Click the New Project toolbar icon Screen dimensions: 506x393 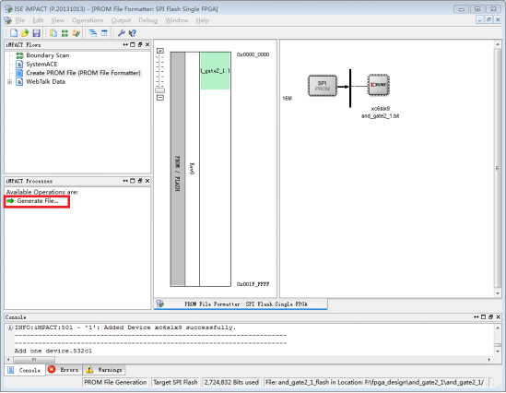[14, 33]
